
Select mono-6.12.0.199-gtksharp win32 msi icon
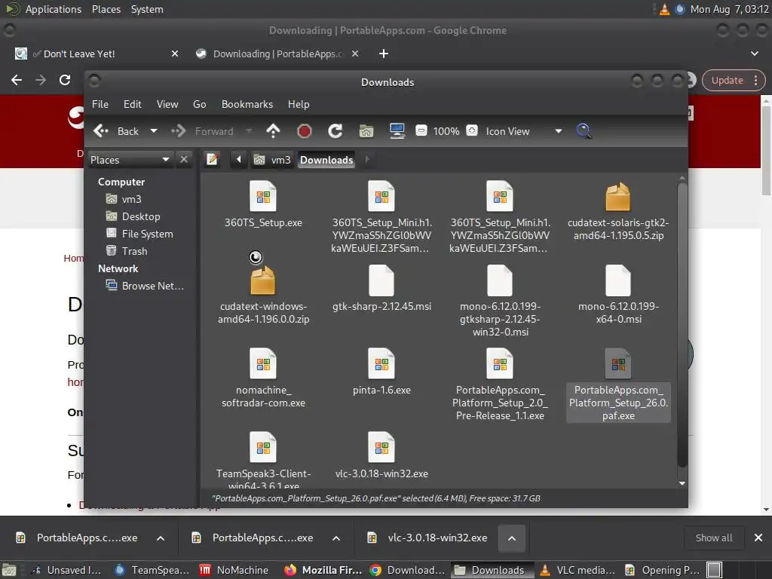(500, 280)
